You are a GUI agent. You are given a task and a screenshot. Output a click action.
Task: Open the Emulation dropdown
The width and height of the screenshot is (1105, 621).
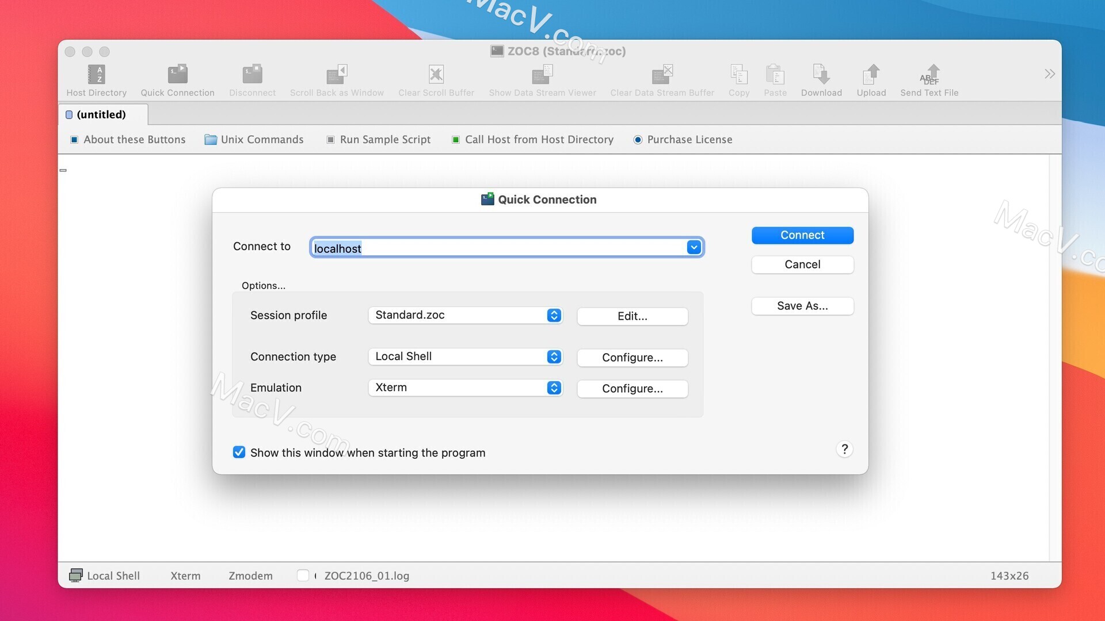[x=465, y=388]
